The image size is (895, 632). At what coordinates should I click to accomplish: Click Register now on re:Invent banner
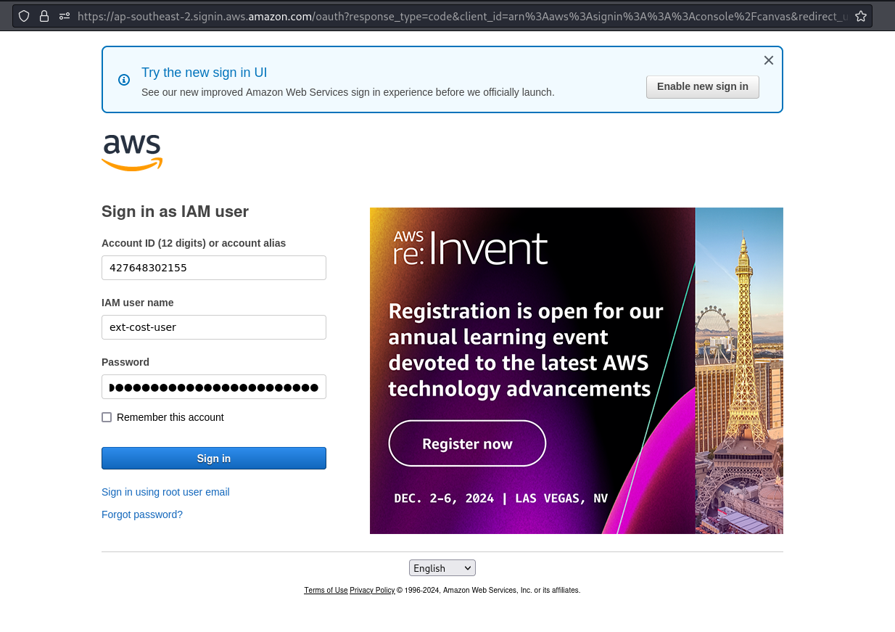tap(467, 443)
